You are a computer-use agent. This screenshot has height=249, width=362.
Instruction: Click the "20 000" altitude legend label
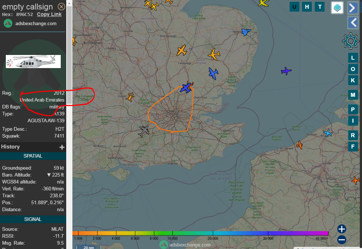click(212, 238)
